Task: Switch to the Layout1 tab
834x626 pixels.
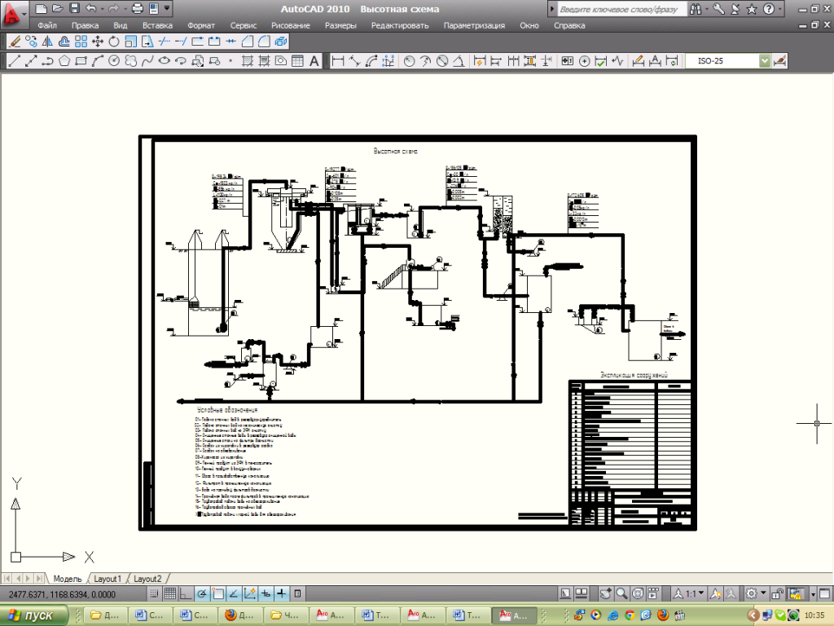Action: tap(108, 579)
